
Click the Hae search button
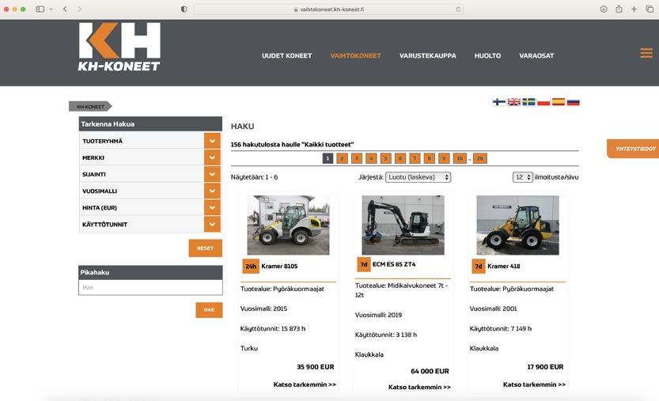[x=209, y=310]
